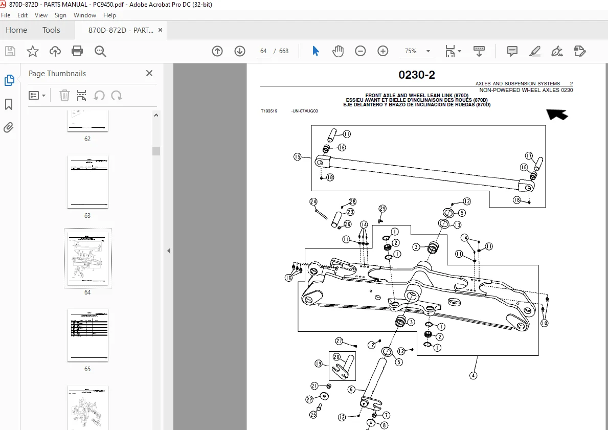Click the 0230-2 page heading

pyautogui.click(x=417, y=75)
